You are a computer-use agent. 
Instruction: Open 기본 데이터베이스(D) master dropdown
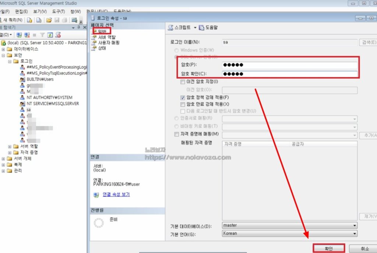tap(289, 225)
